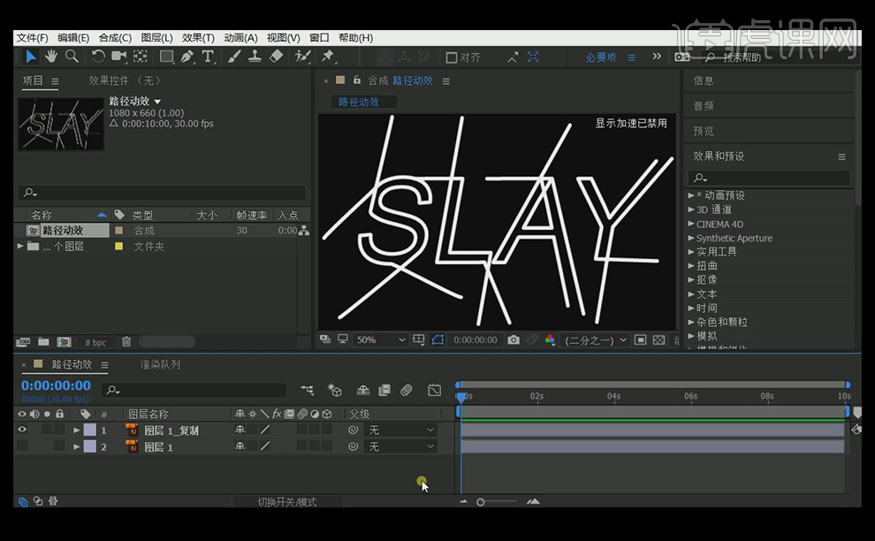Click the 必要项 workspace link
Viewport: 875px width, 541px height.
[601, 57]
